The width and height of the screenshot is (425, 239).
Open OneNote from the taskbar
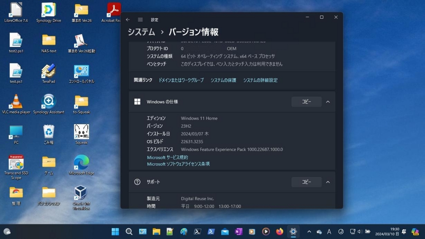[238, 232]
